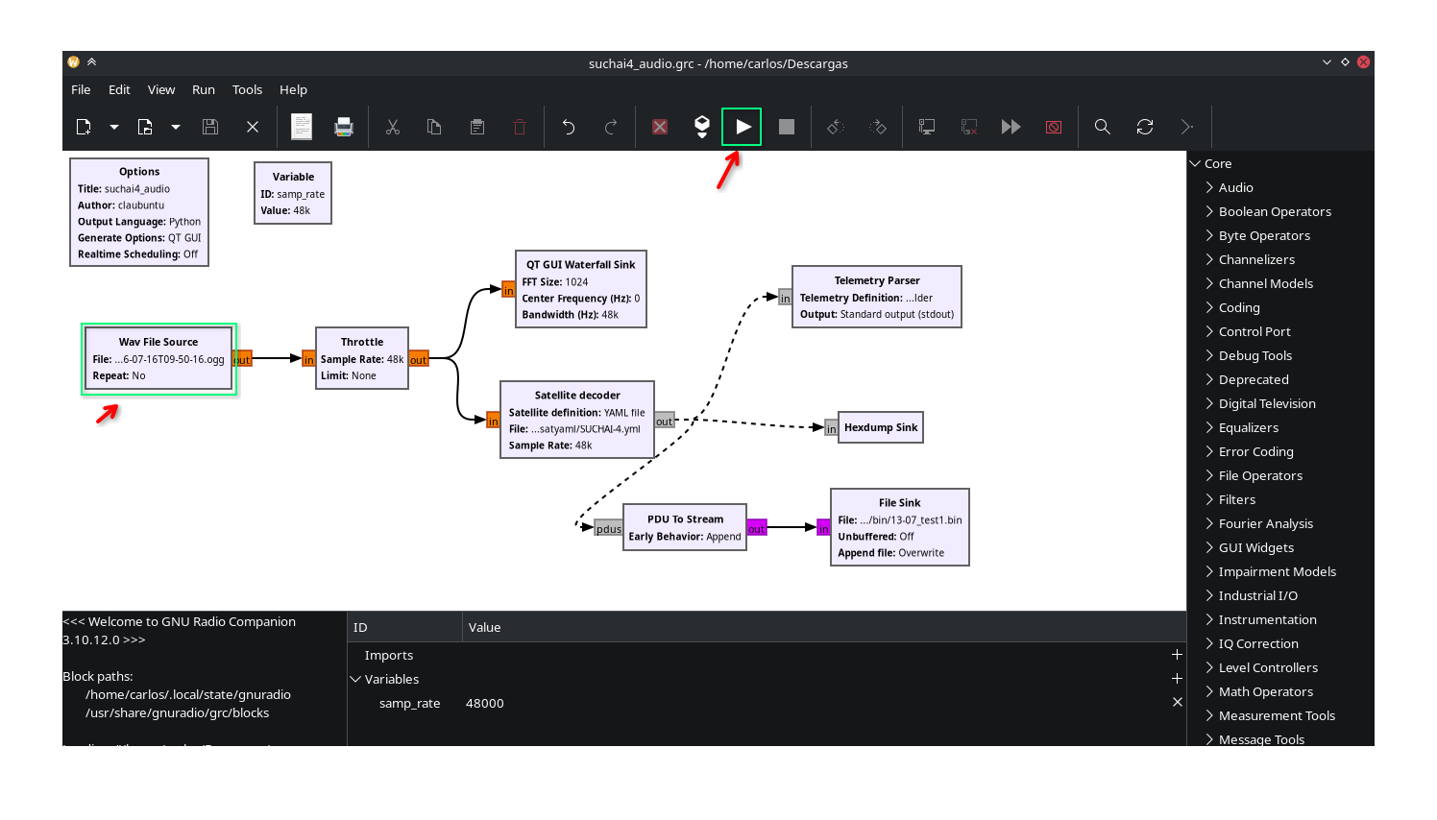Execute the flowgraph with play button
Image resolution: width=1437 pixels, height=820 pixels.
tap(743, 127)
